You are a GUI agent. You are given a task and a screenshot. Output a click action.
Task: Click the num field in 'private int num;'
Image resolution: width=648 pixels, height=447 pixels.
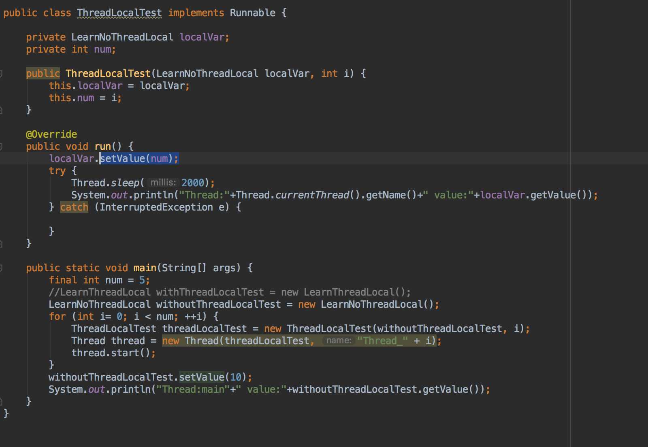click(102, 49)
